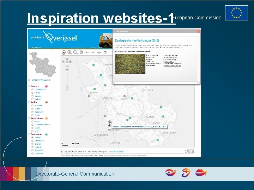This screenshot has height=190, width=254.
Task: Click the orange Bereikbaar category icon
Action: 47,118
